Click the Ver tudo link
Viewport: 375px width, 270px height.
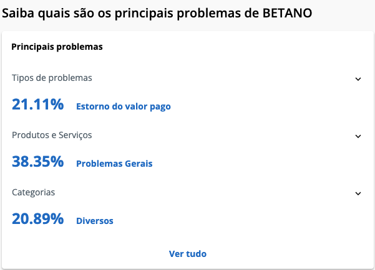pyautogui.click(x=188, y=254)
